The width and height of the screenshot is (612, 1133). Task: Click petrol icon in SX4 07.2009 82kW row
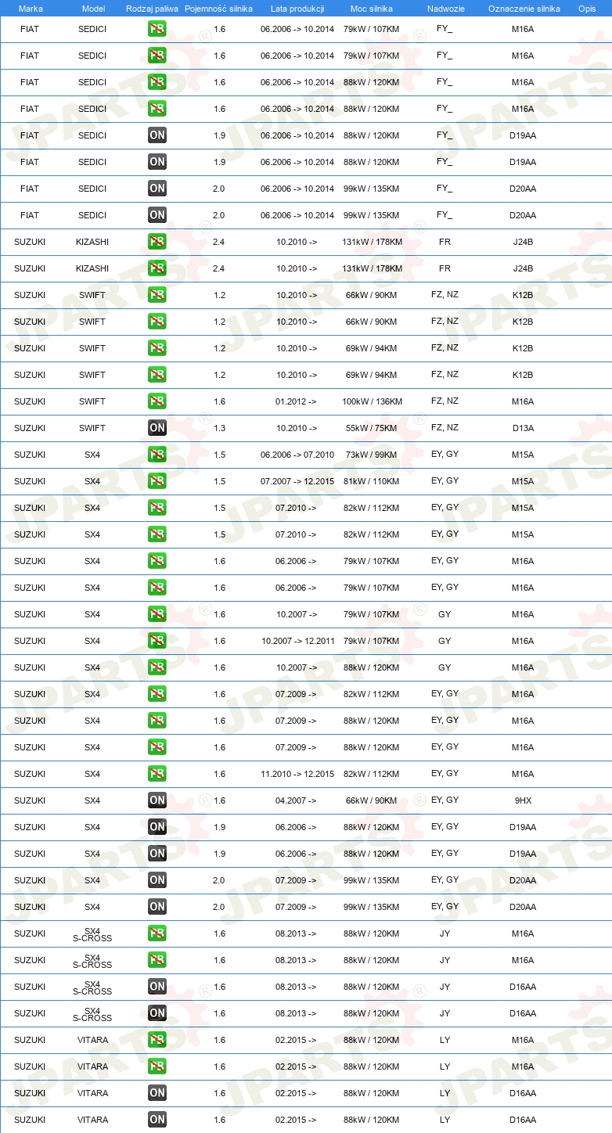(x=157, y=694)
